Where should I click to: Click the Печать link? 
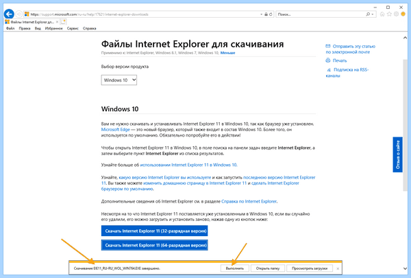(x=340, y=60)
